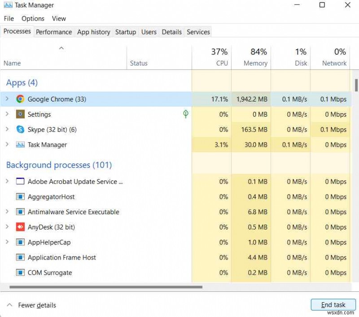359x317 pixels.
Task: Click Task Manager title bar icon
Action: 8,5
